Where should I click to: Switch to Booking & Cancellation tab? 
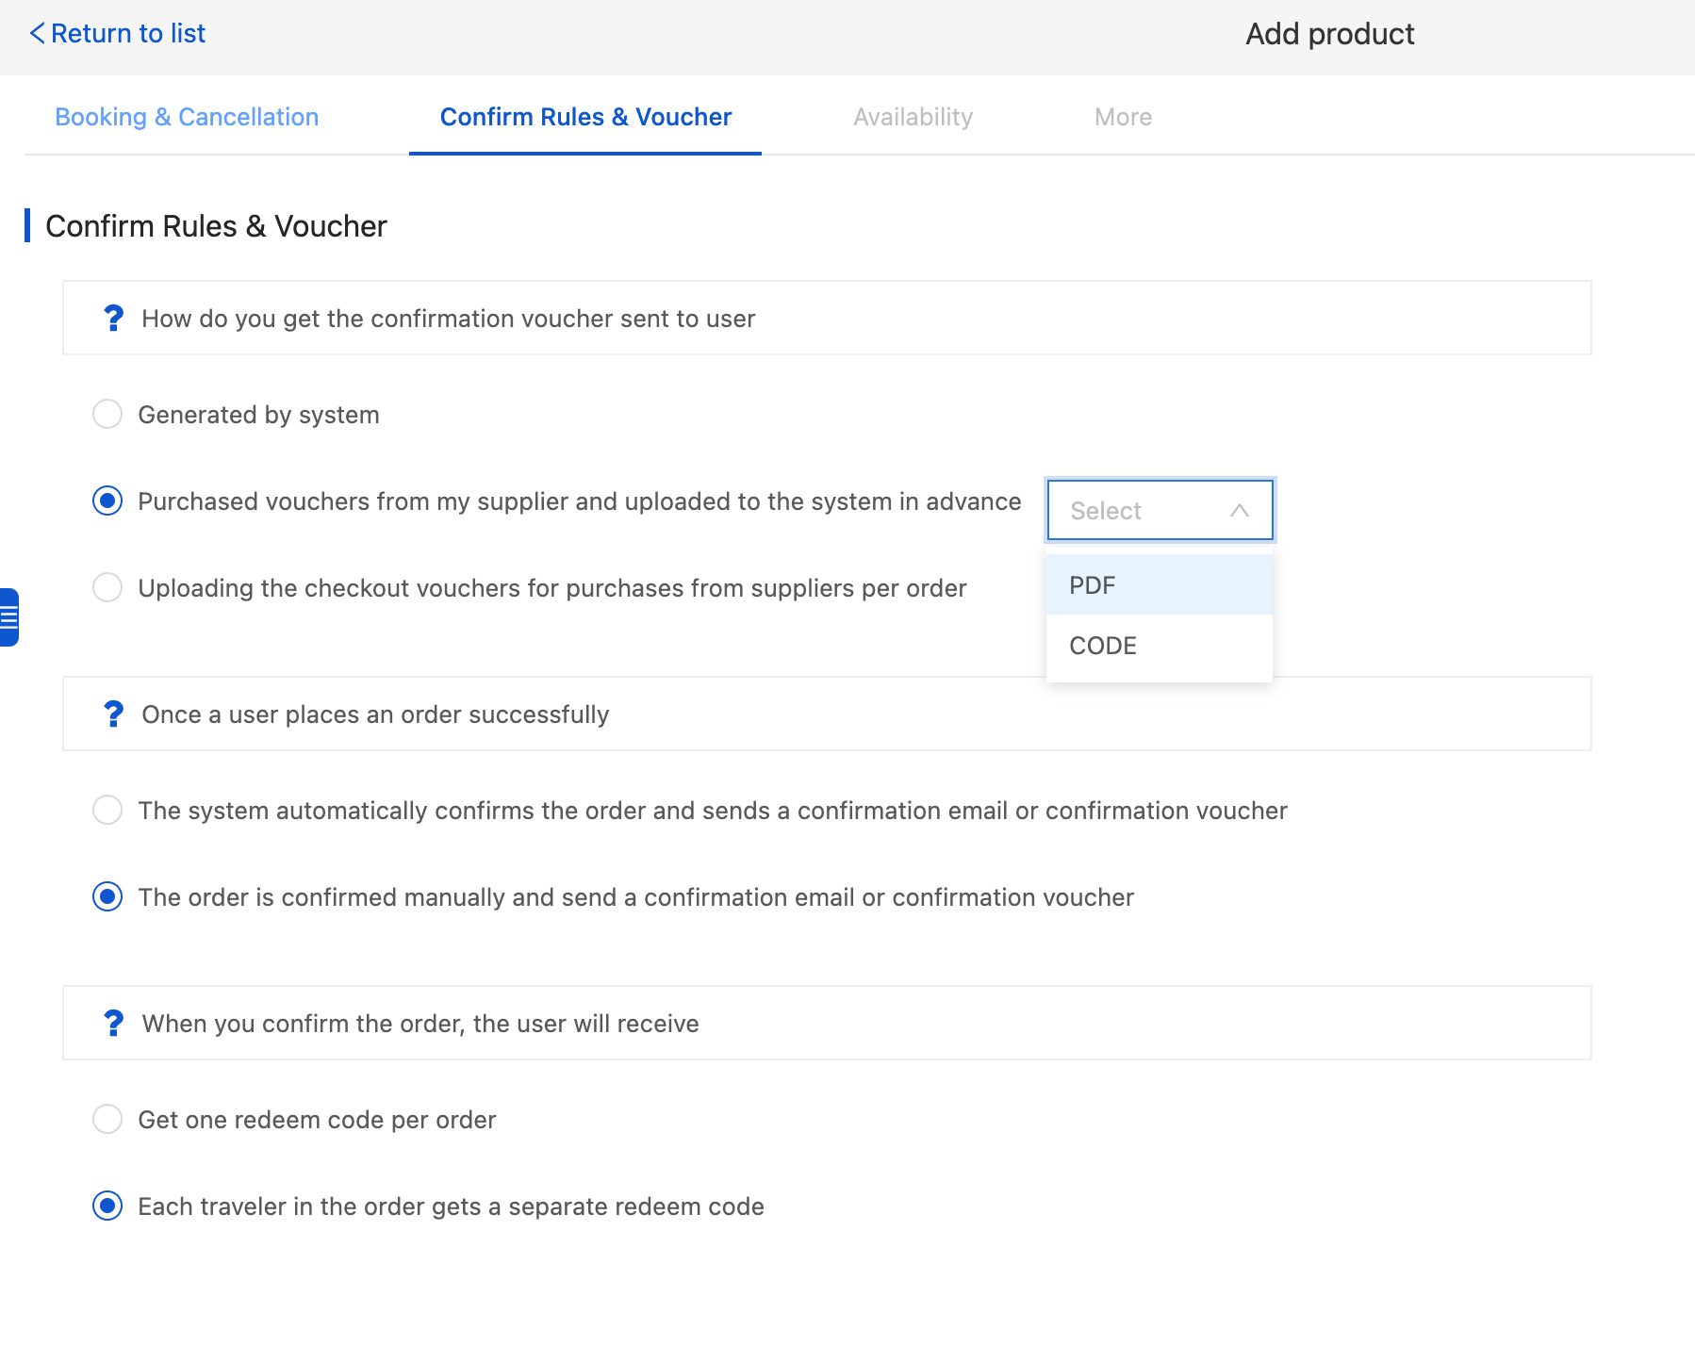pos(187,117)
